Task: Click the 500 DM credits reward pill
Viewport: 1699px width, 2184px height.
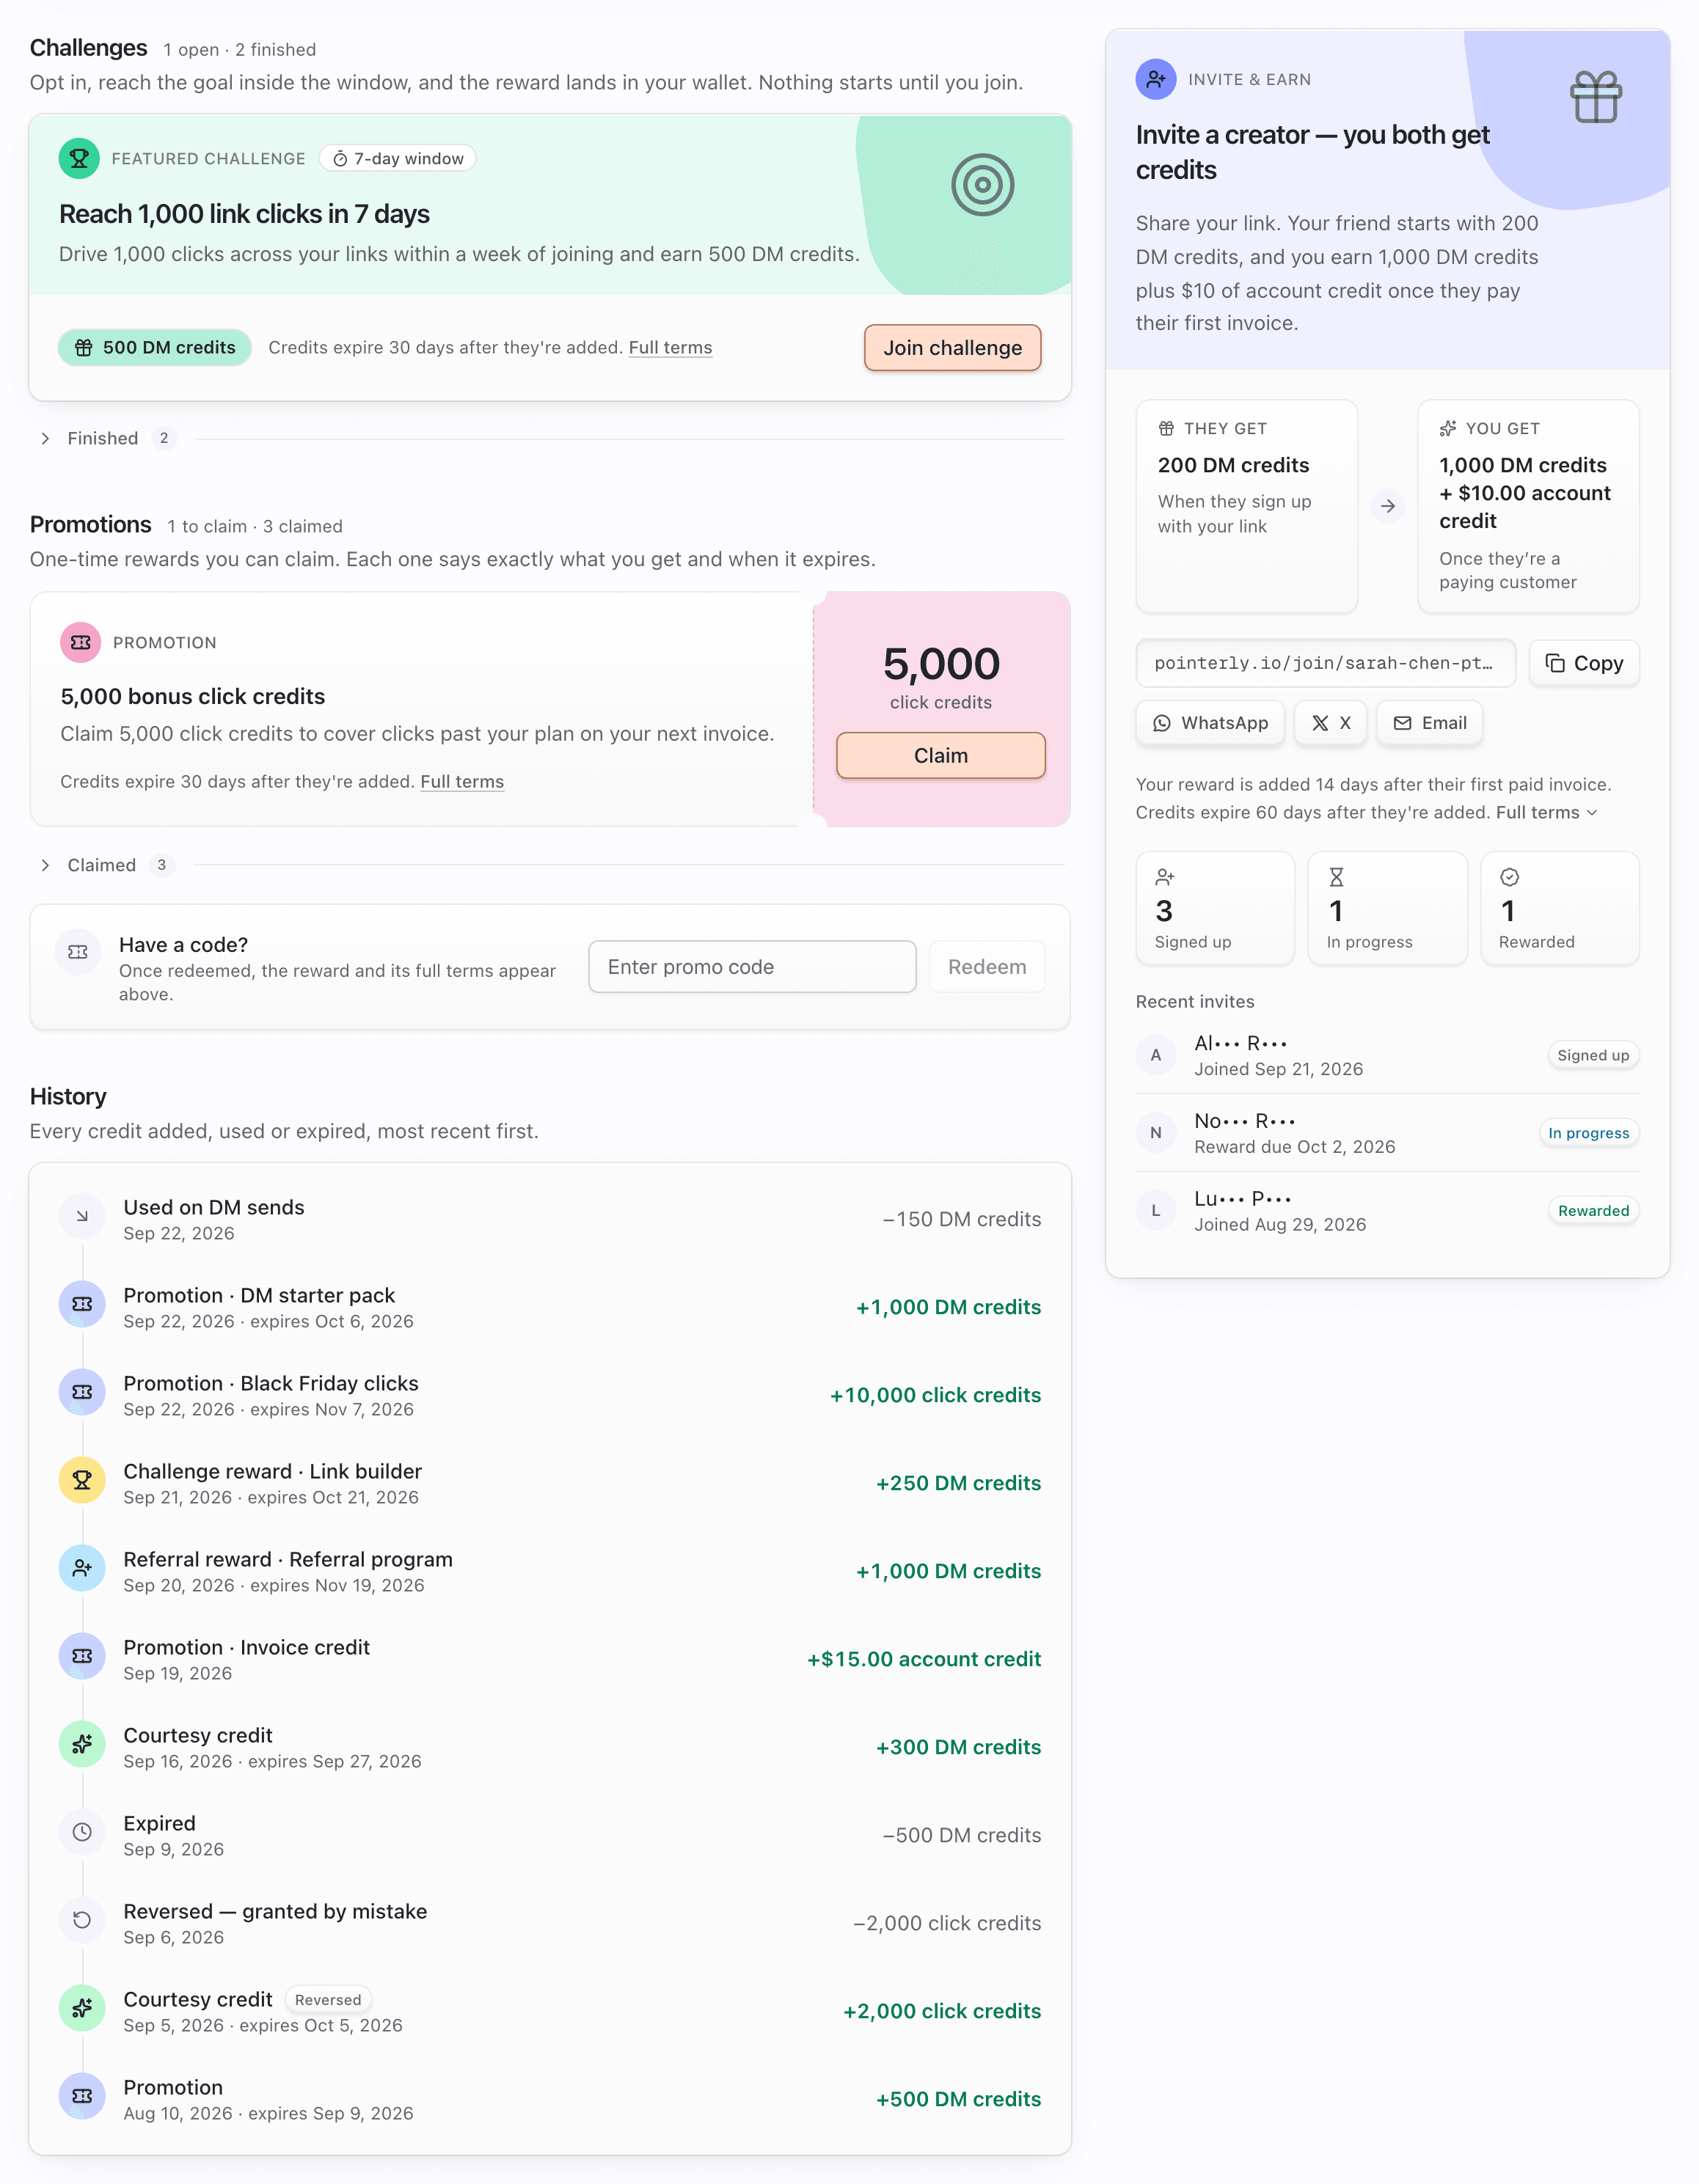Action: click(x=155, y=348)
